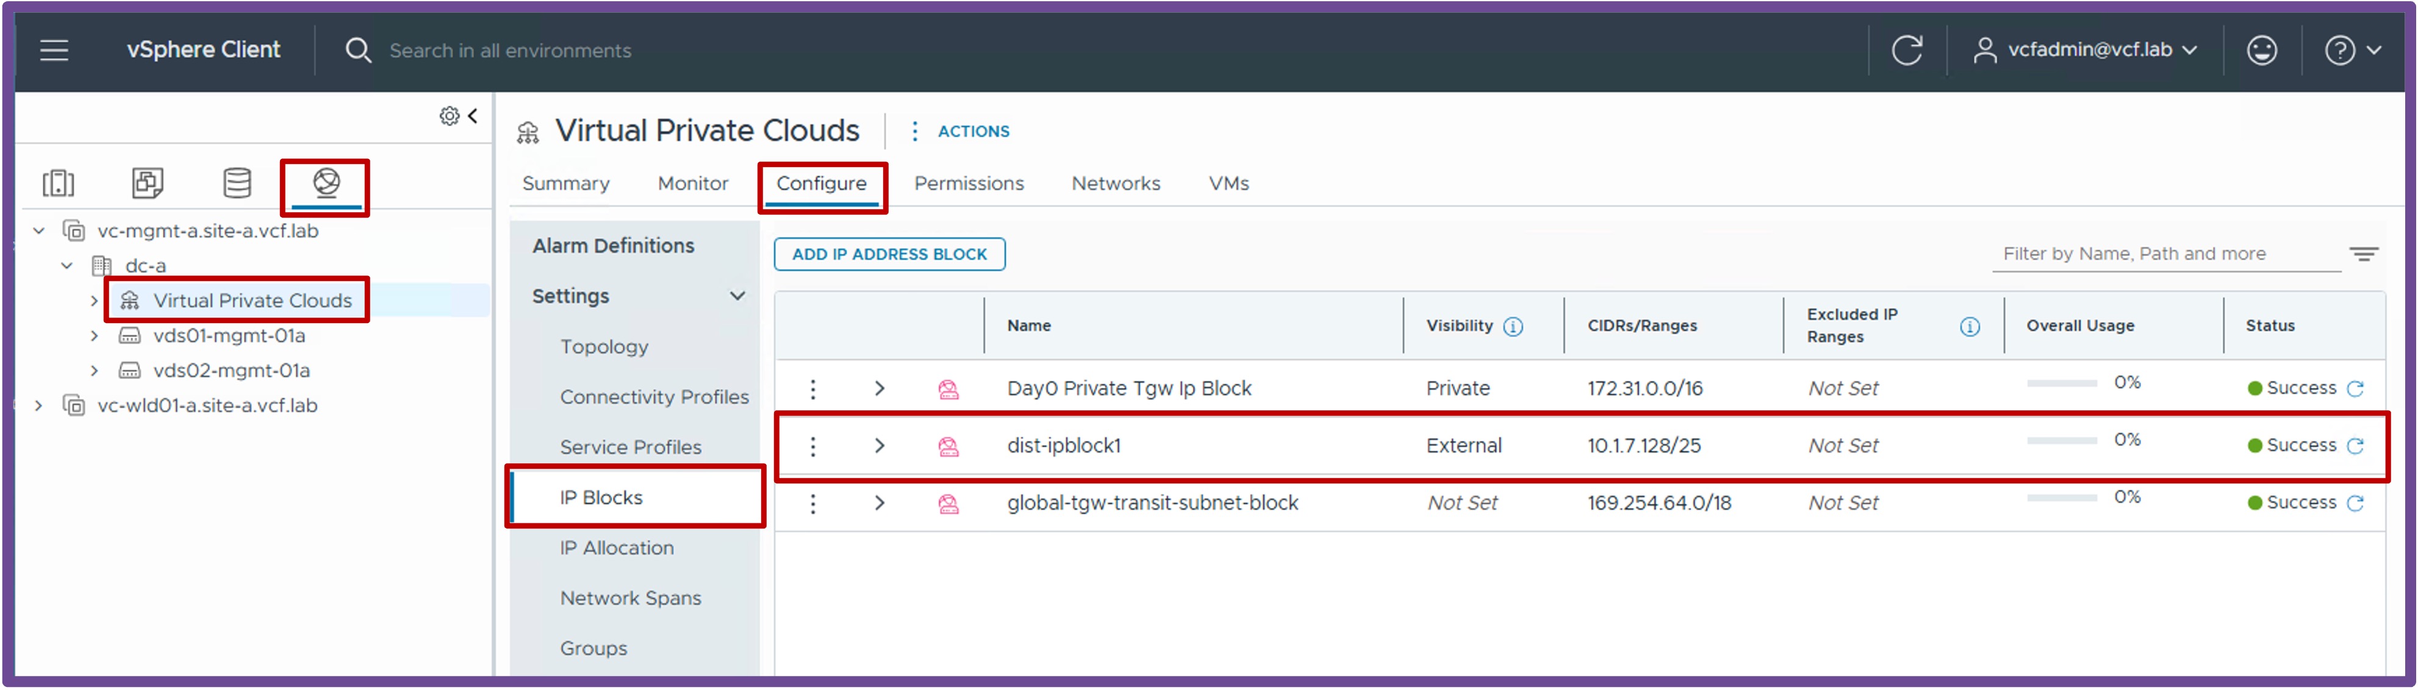
Task: Switch to Storage inventory view
Action: point(237,183)
